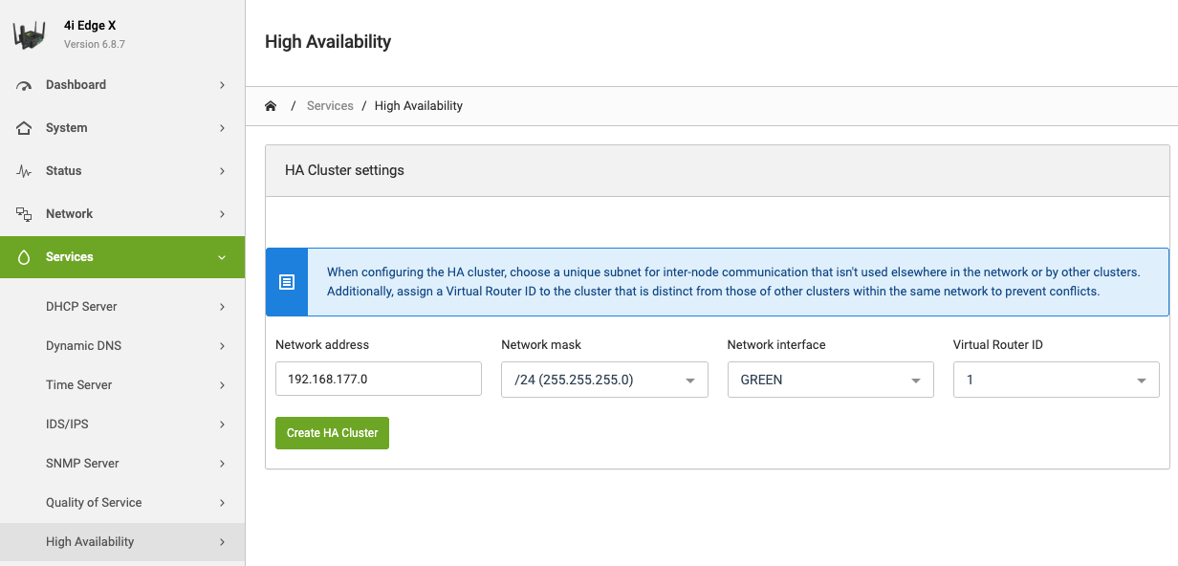Expand the Network sidebar menu

pos(122,214)
